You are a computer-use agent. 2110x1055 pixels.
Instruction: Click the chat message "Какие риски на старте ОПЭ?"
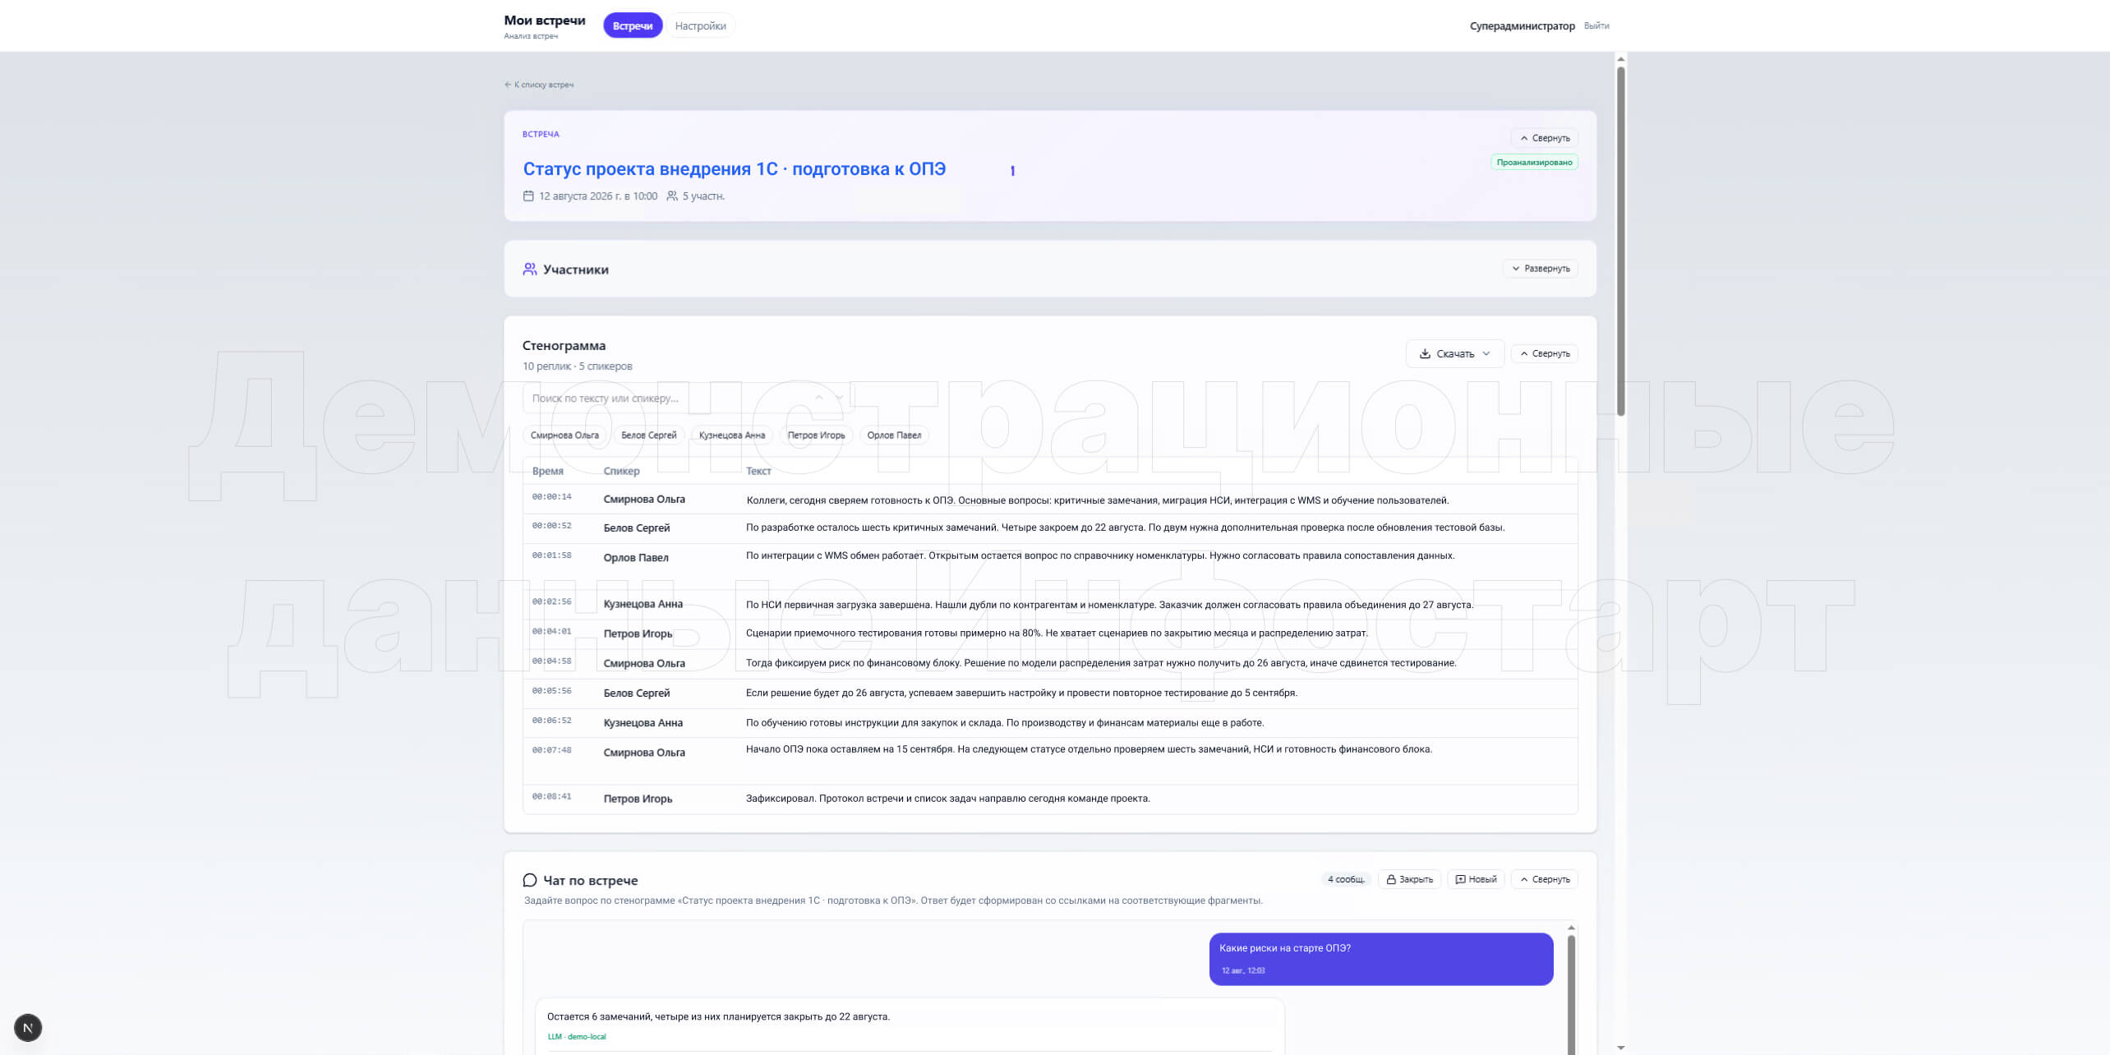(x=1381, y=959)
